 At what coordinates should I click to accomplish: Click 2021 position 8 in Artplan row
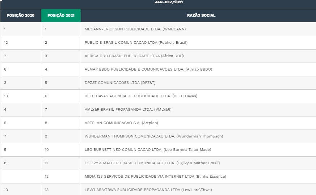[x=61, y=123]
